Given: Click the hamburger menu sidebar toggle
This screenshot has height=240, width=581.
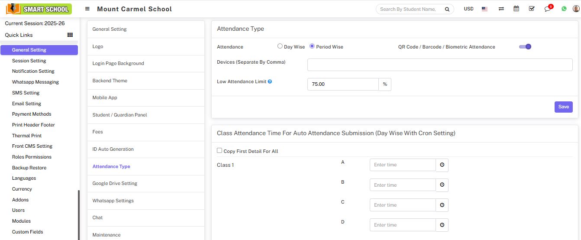Looking at the screenshot, I should pyautogui.click(x=87, y=9).
